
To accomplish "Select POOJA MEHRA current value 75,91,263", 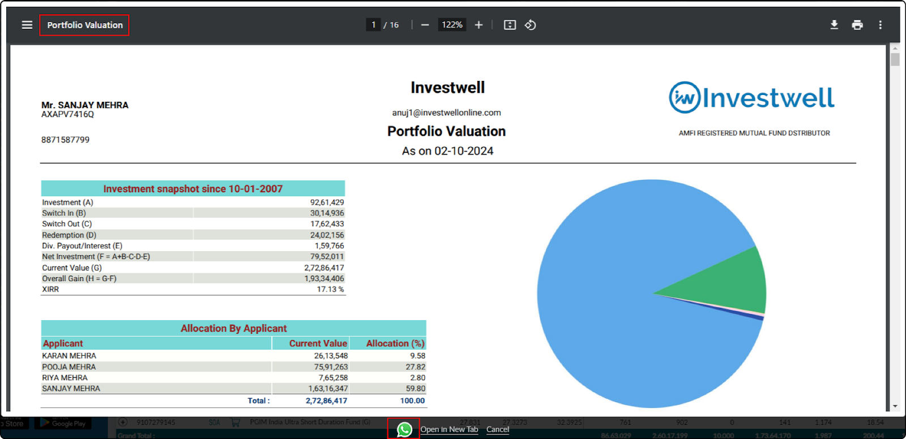I will pyautogui.click(x=331, y=367).
